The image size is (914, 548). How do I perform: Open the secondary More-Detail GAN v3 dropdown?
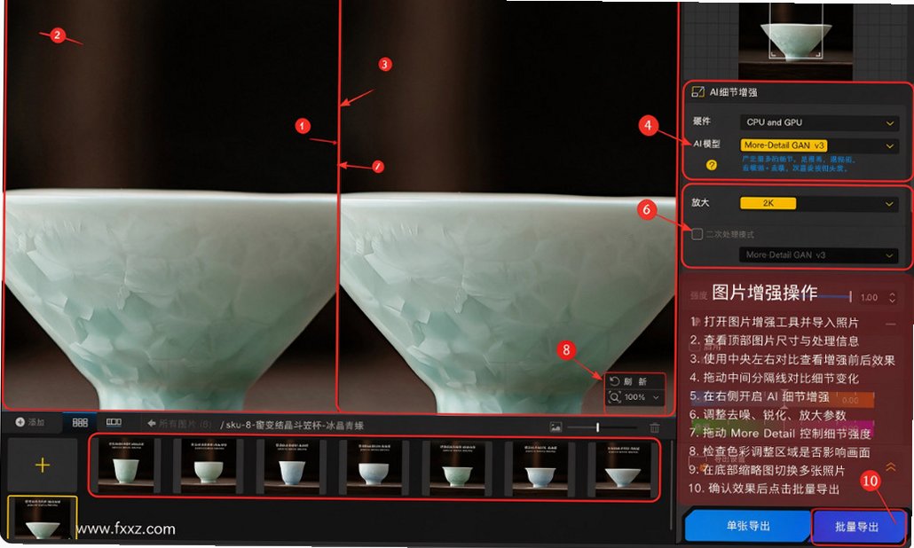(x=819, y=255)
